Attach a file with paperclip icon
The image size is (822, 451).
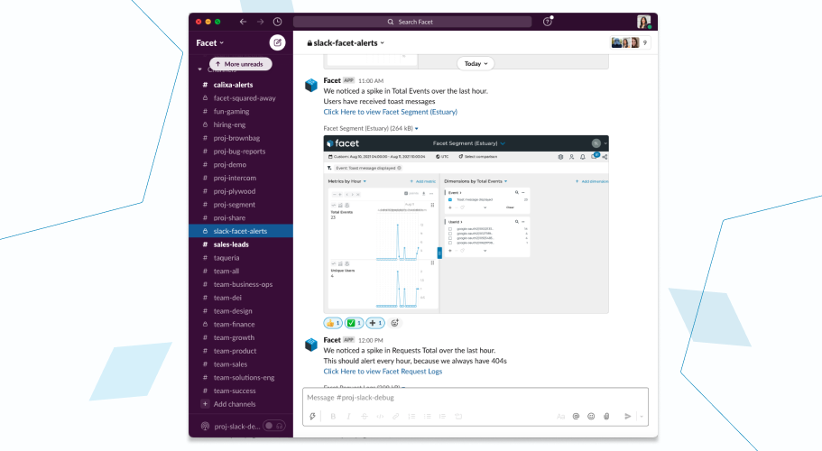click(606, 417)
